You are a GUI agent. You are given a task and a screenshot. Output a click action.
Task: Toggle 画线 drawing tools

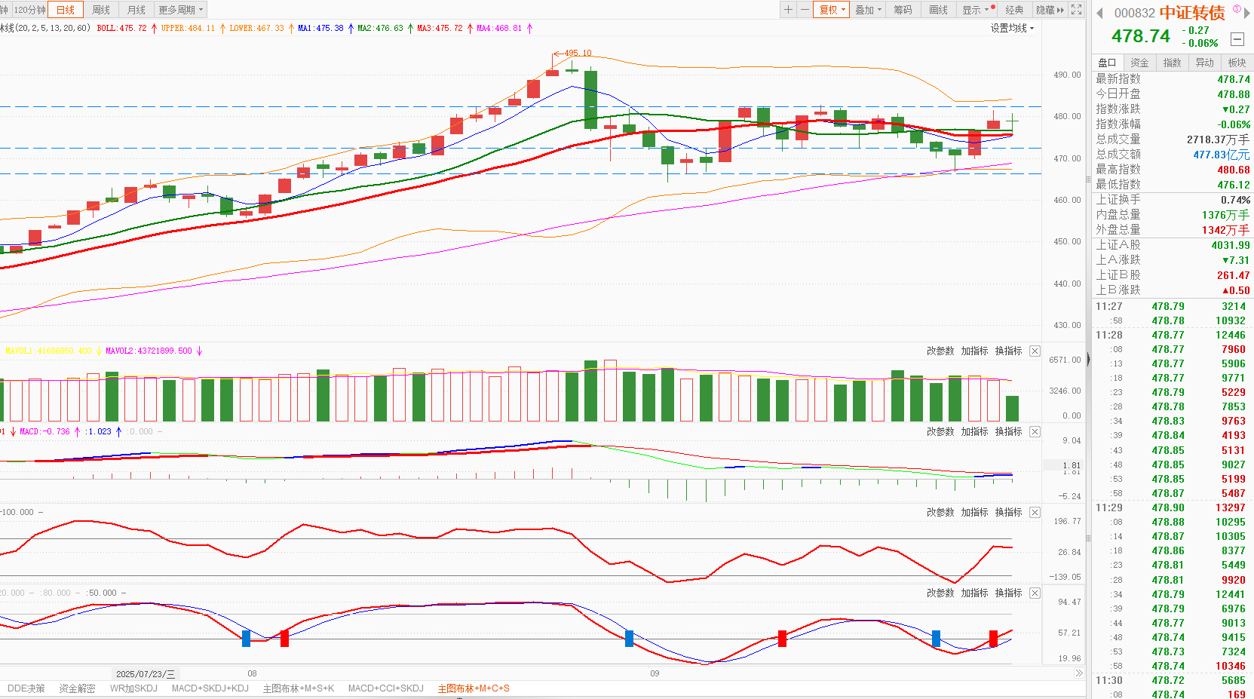(938, 10)
